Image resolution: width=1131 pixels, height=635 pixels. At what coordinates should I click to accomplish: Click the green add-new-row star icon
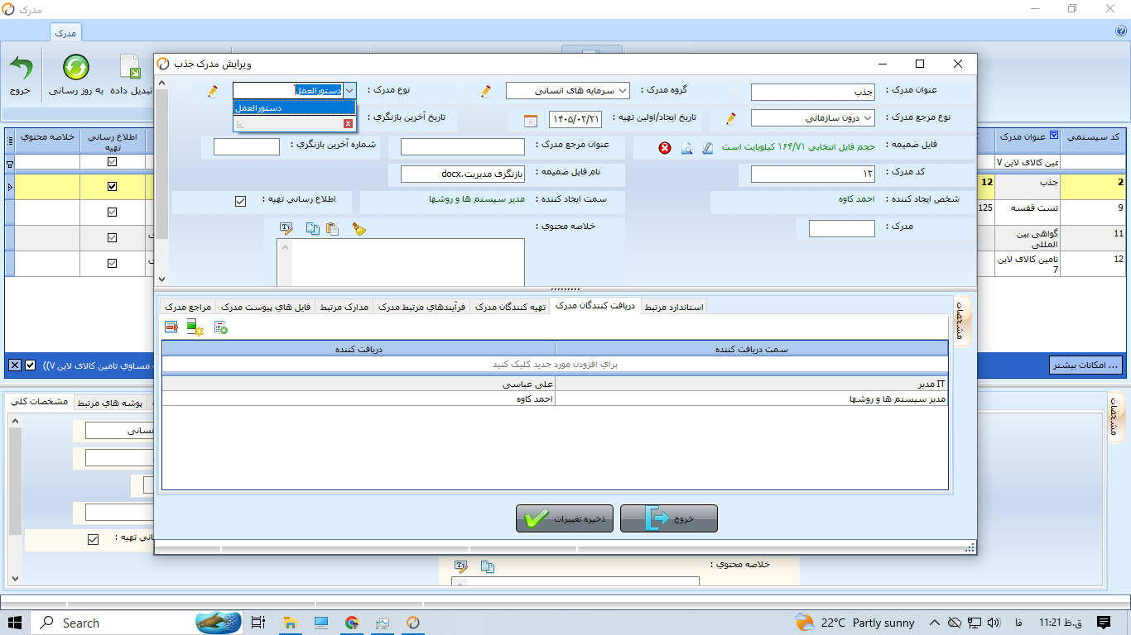(195, 327)
